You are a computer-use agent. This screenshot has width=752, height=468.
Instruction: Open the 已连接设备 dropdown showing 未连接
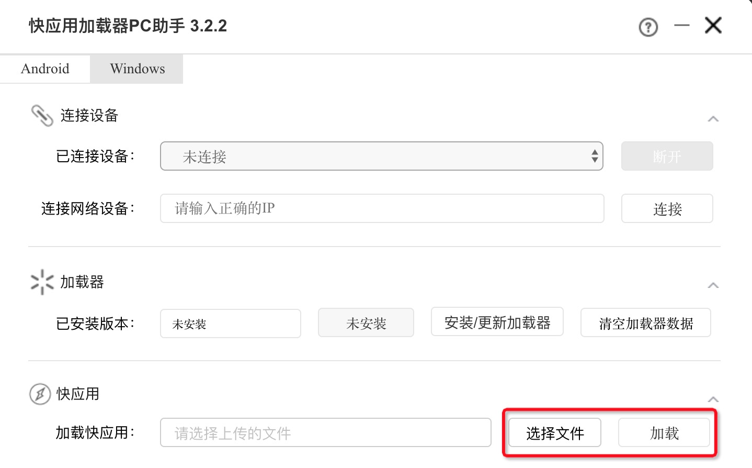pos(381,156)
